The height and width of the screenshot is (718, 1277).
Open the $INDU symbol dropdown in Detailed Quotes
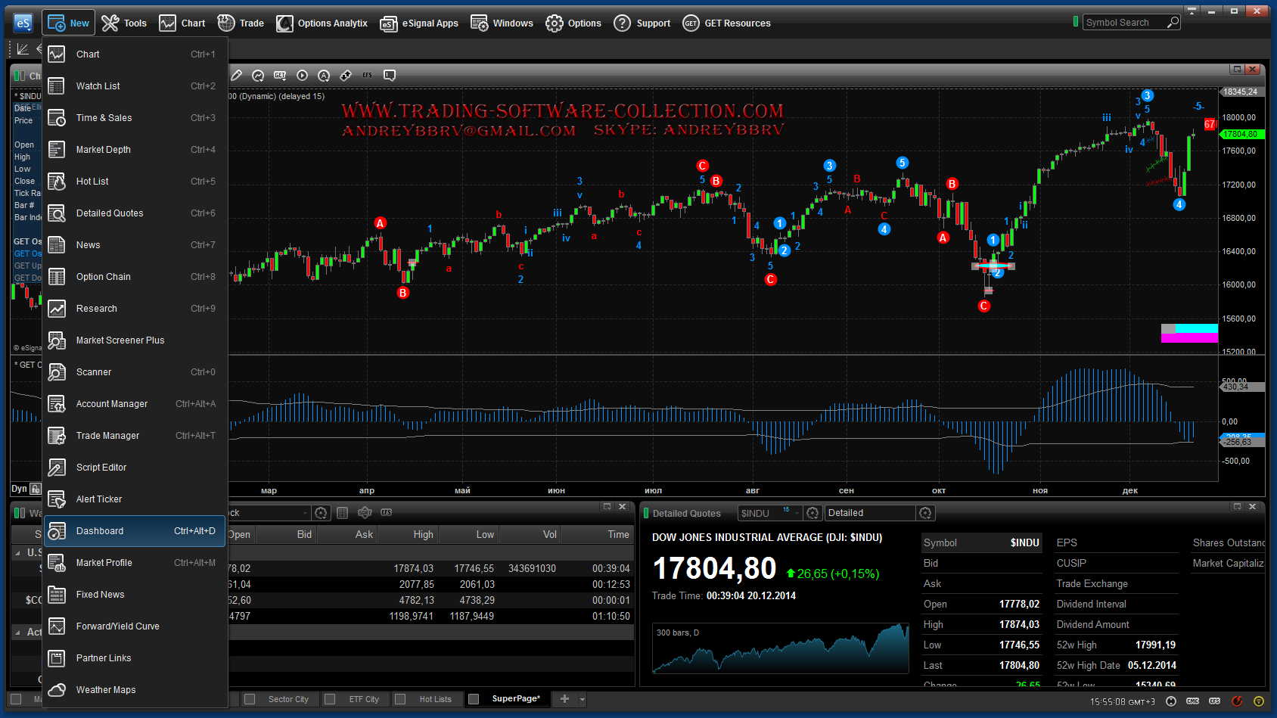tap(797, 514)
